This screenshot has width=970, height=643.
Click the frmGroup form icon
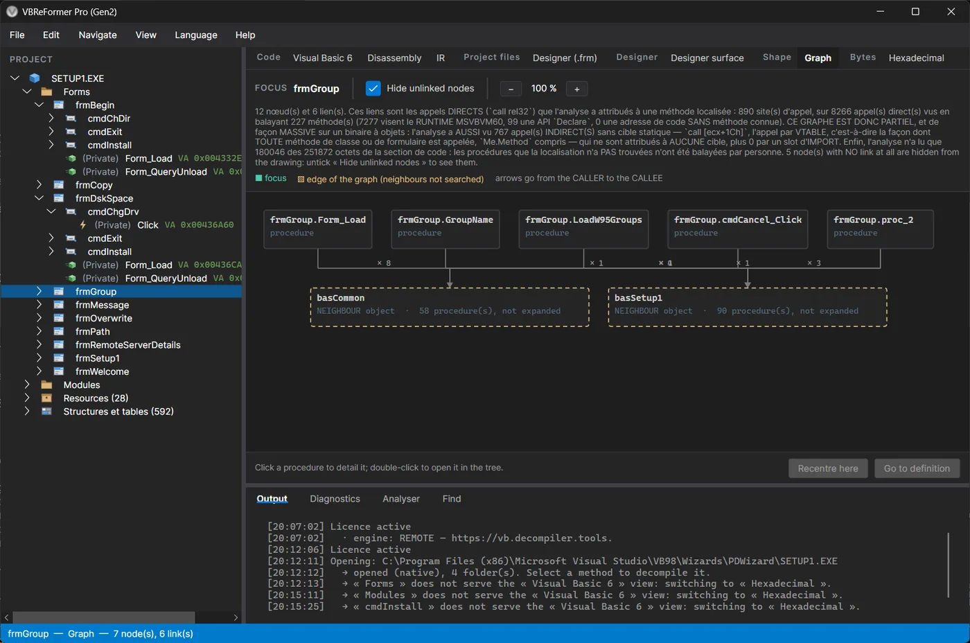59,292
